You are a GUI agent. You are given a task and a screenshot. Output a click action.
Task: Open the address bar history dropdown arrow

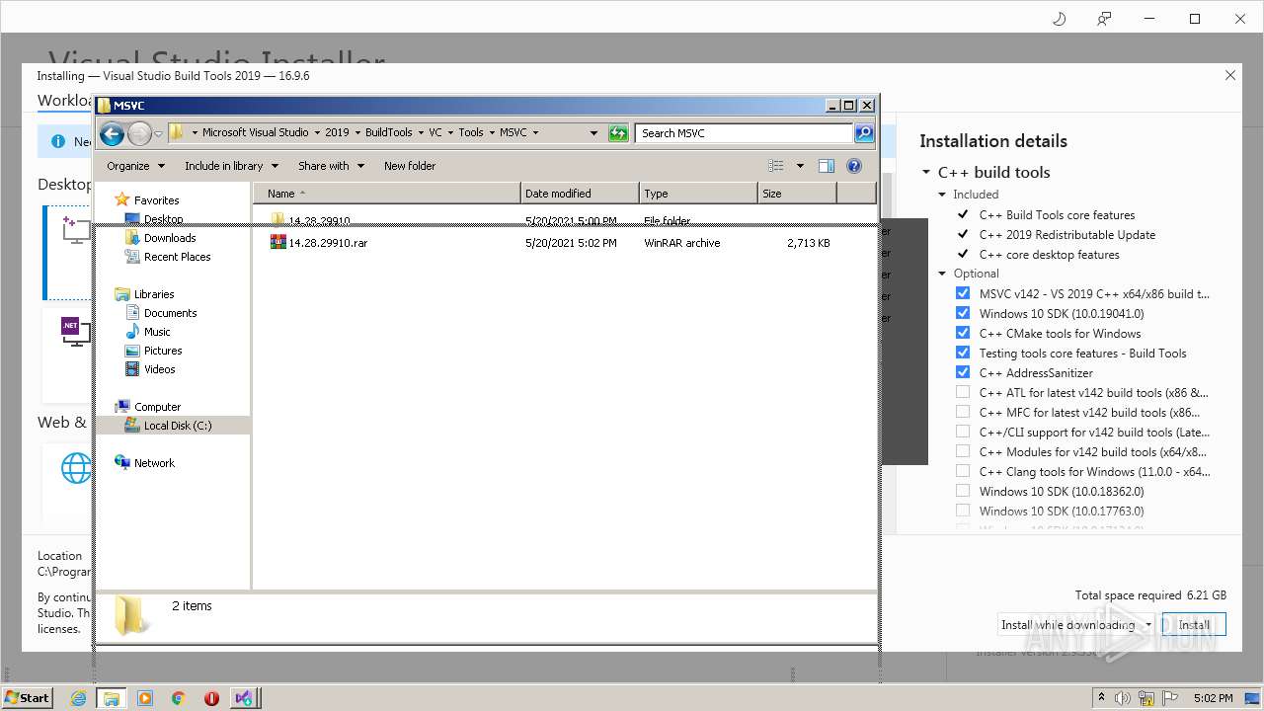pyautogui.click(x=593, y=133)
